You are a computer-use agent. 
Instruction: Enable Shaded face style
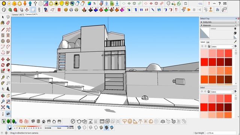click(101, 127)
